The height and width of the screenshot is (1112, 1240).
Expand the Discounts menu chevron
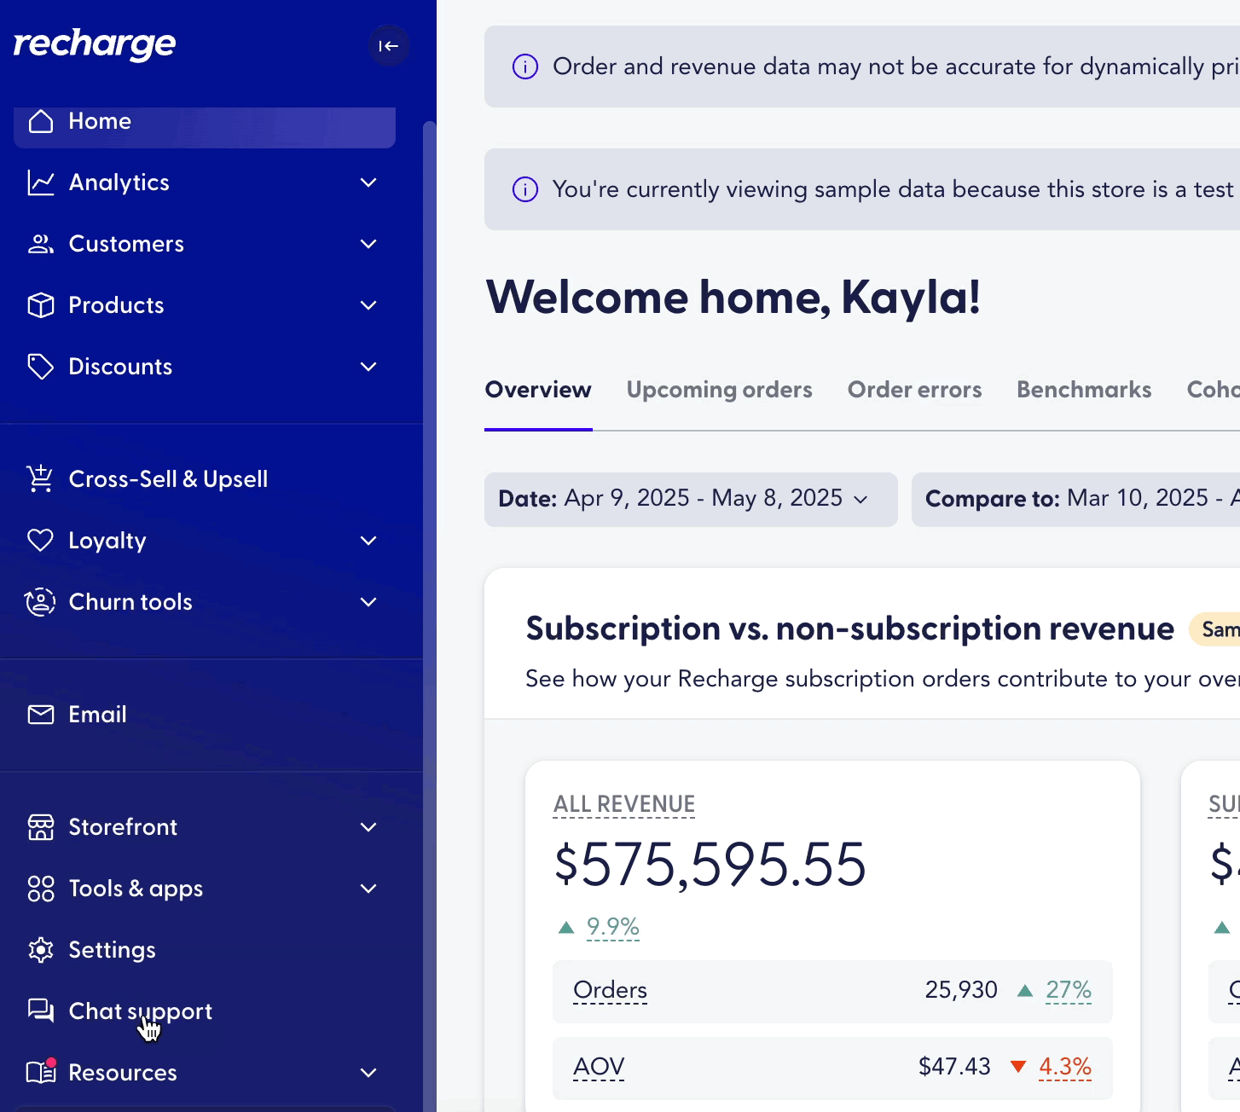tap(368, 367)
